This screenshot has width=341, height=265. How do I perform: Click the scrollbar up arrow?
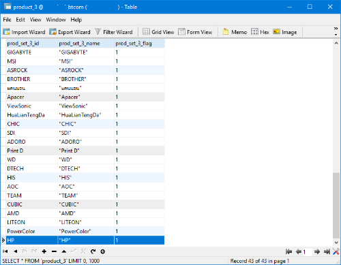336,43
